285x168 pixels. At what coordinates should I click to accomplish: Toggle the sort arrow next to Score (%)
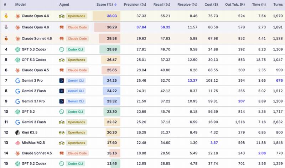(x=115, y=5)
